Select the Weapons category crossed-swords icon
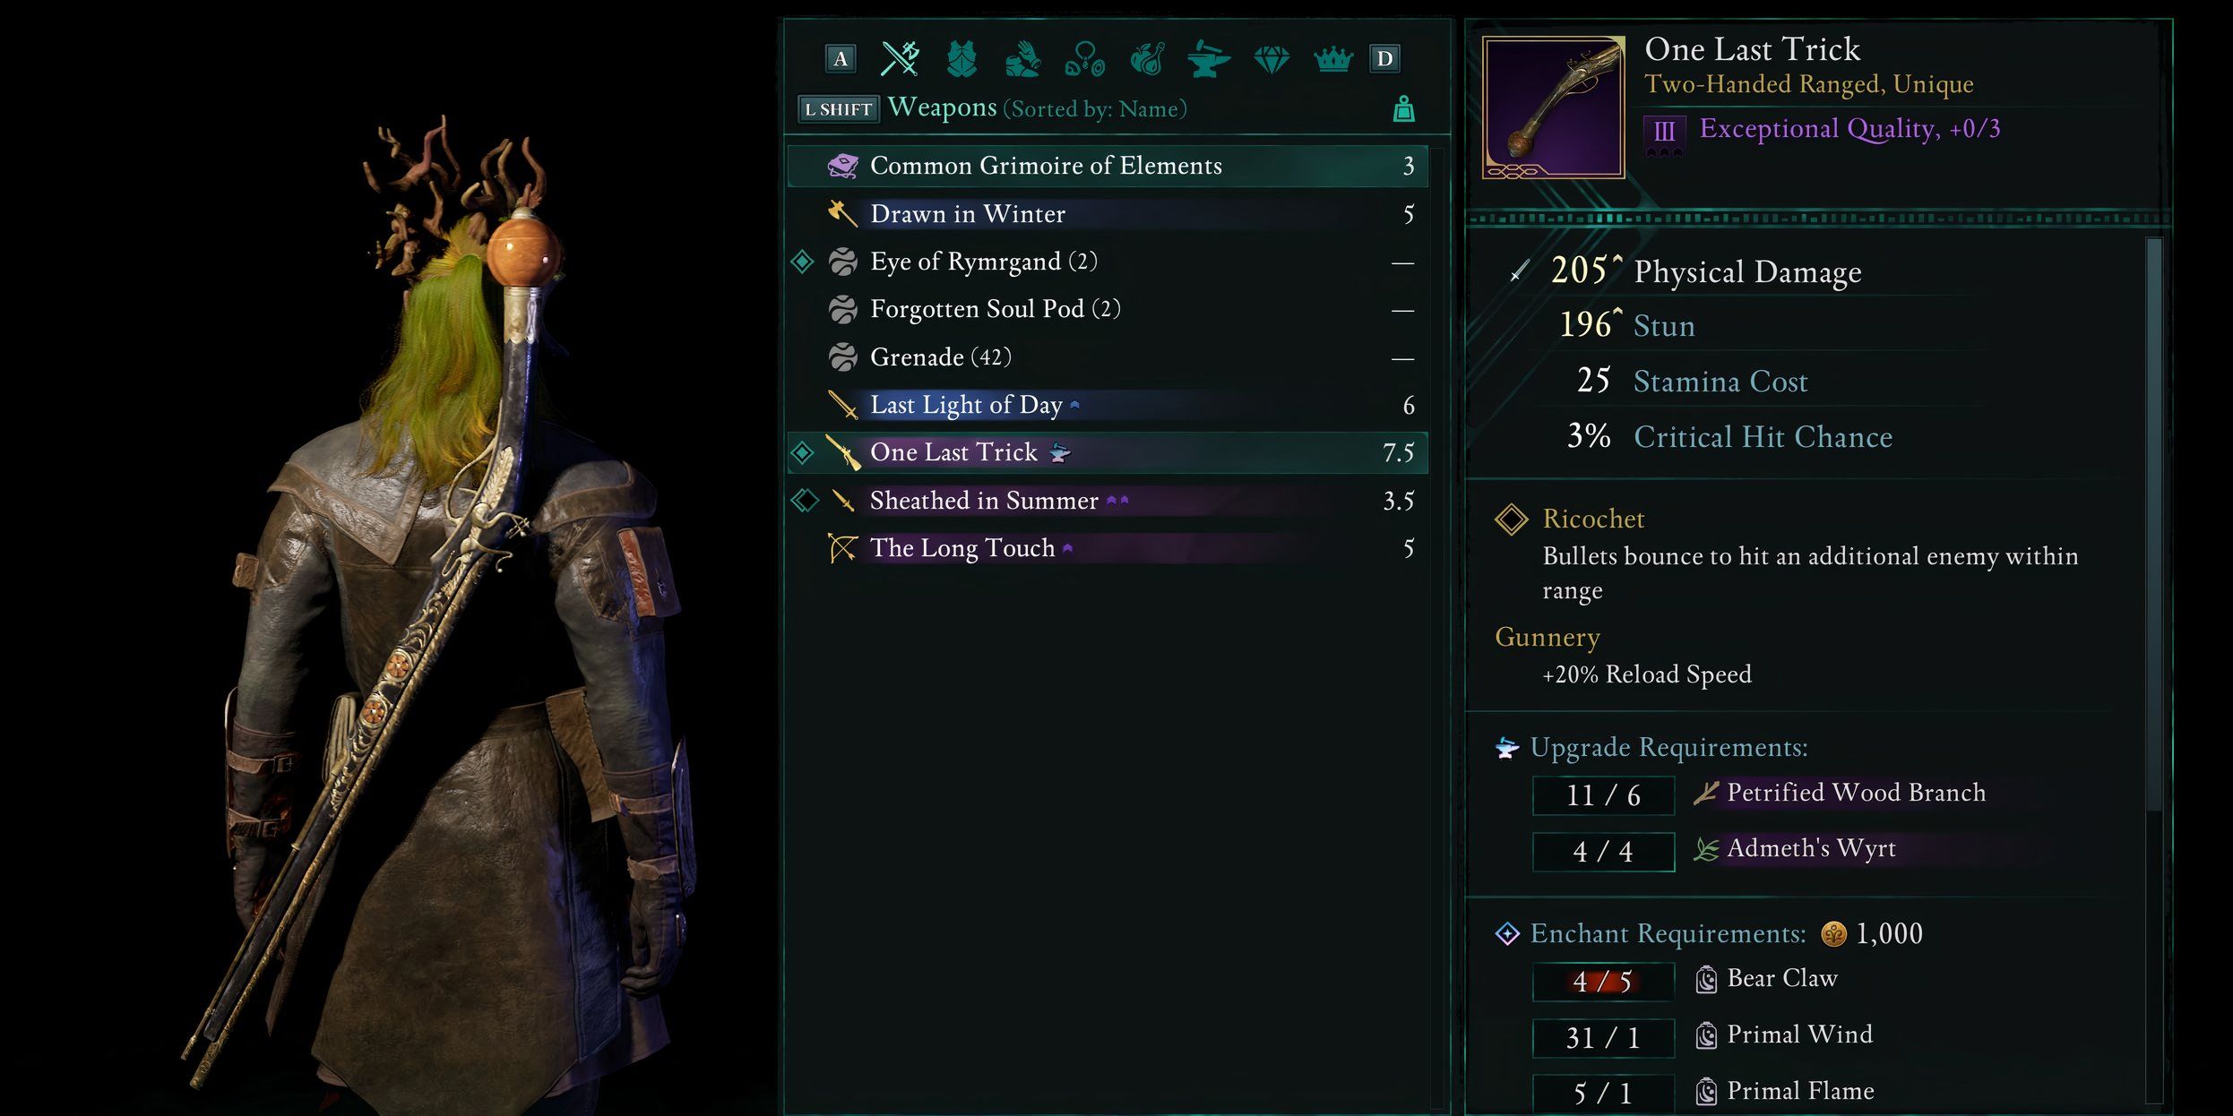 [x=900, y=59]
